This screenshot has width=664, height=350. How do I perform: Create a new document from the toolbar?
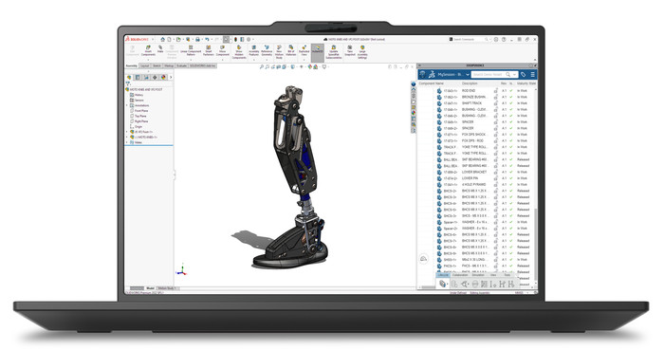[x=169, y=39]
